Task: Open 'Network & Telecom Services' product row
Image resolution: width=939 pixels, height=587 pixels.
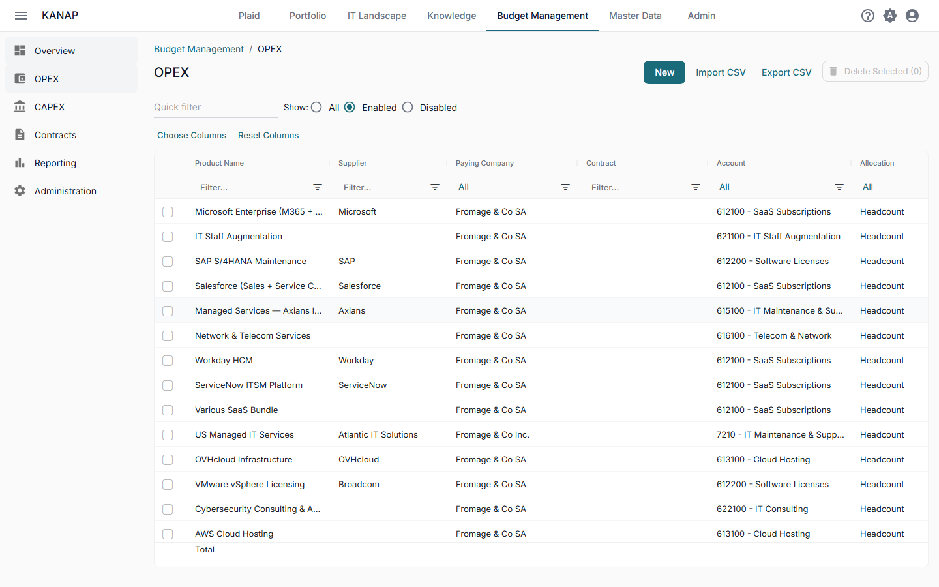Action: (x=252, y=336)
